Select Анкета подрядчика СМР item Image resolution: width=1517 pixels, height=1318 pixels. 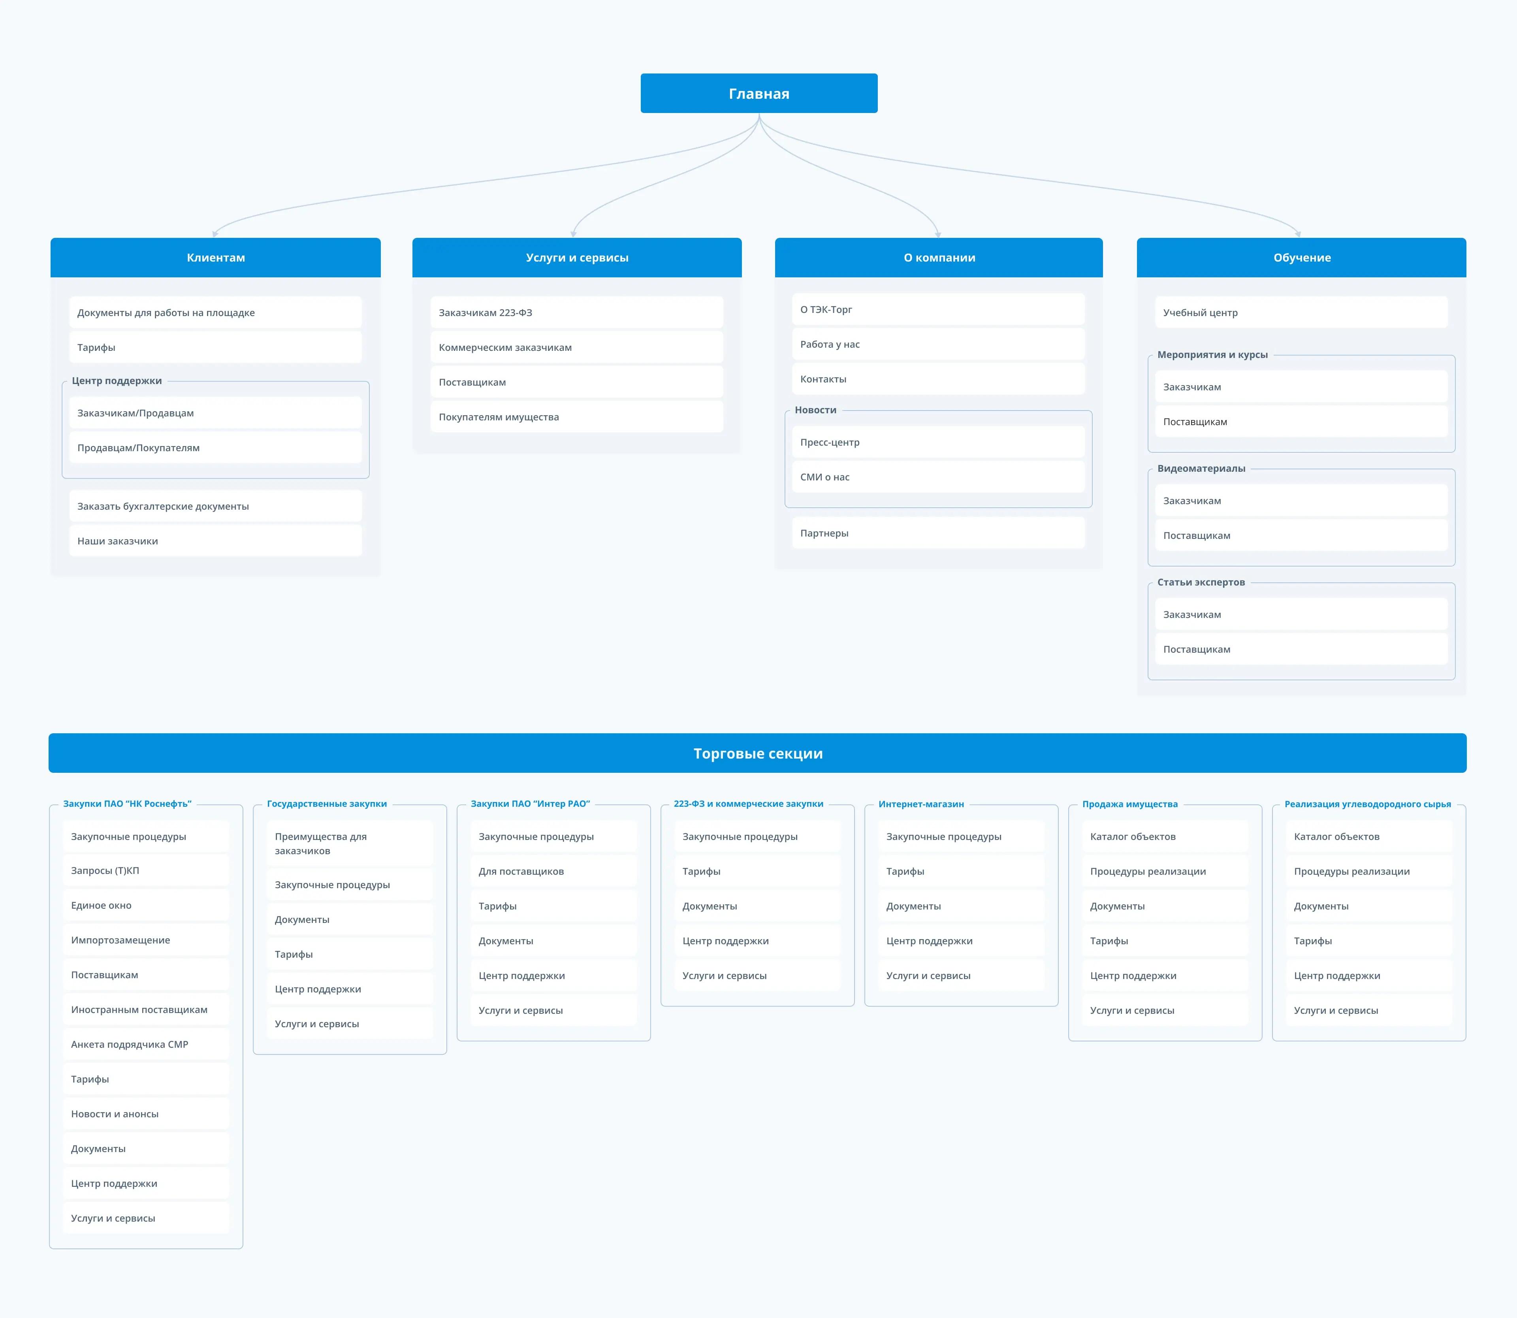(x=146, y=1044)
